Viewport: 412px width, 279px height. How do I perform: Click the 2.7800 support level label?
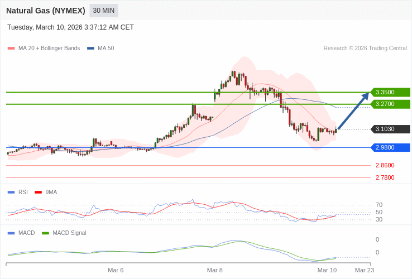[385, 177]
